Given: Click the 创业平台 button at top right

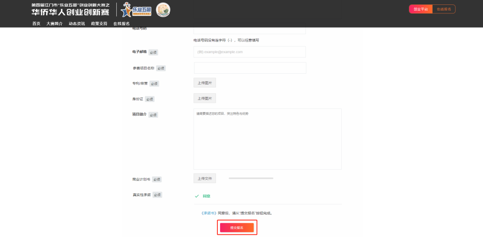Looking at the screenshot, I should pyautogui.click(x=420, y=9).
